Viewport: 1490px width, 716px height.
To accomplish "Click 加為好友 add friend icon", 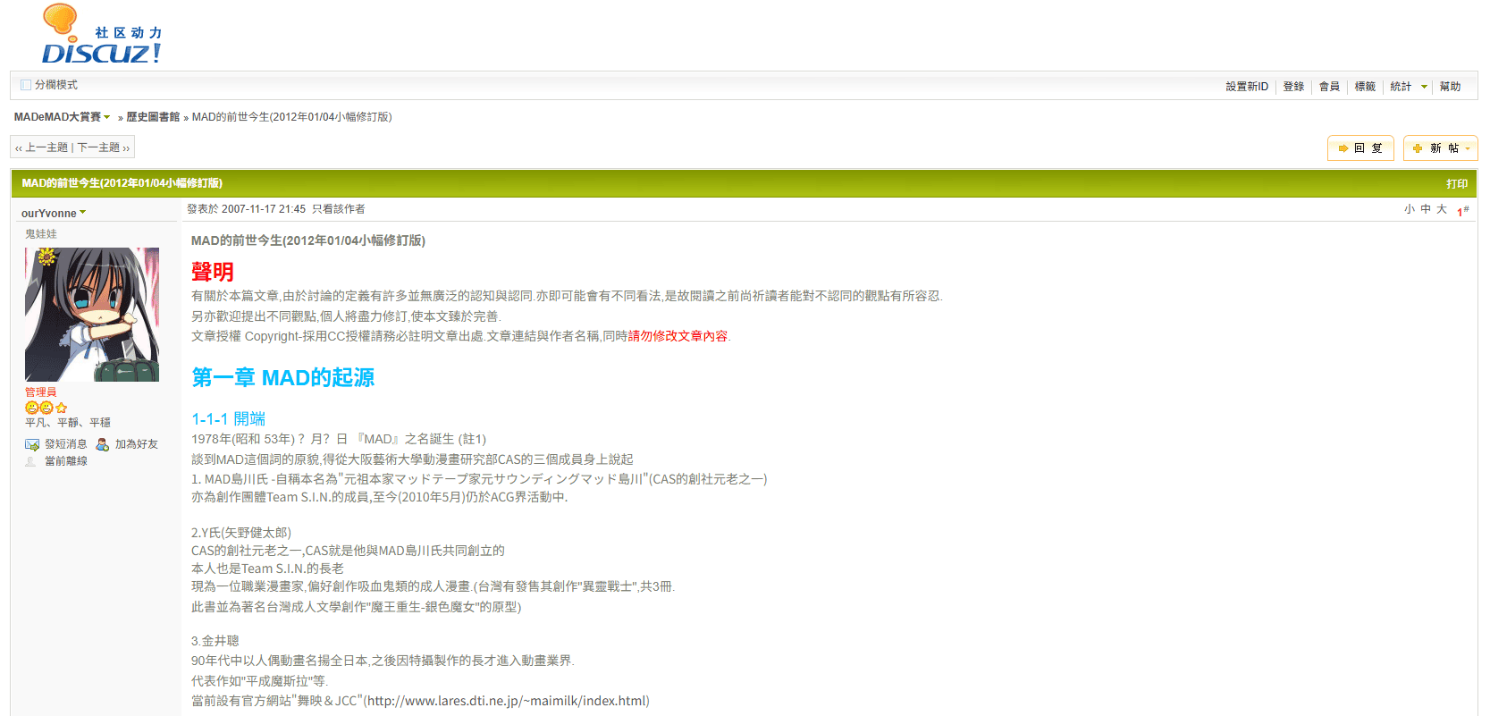I will click(103, 444).
